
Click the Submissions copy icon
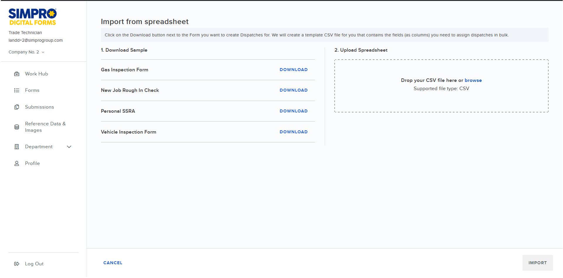17,107
